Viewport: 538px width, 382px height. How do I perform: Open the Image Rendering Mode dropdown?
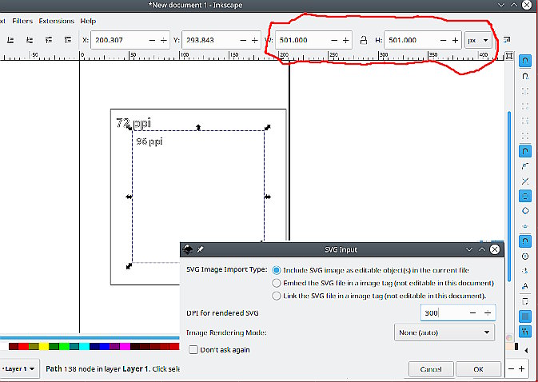point(444,332)
